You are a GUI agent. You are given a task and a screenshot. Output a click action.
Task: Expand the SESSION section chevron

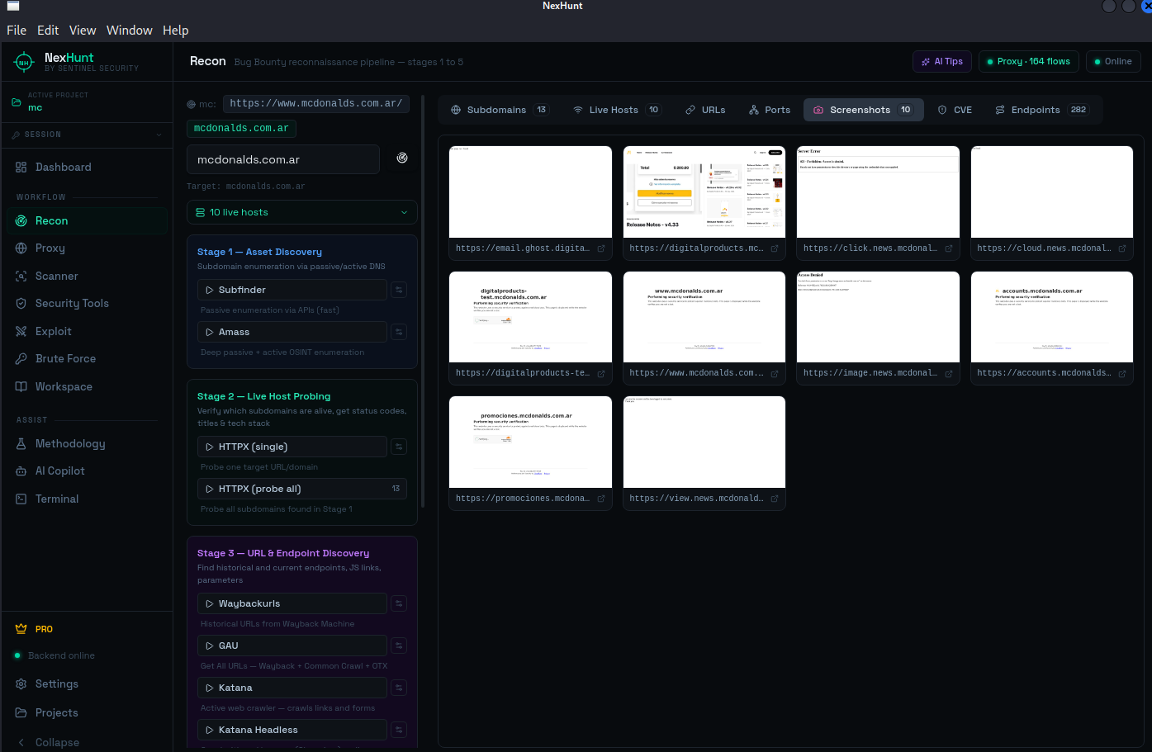(159, 135)
